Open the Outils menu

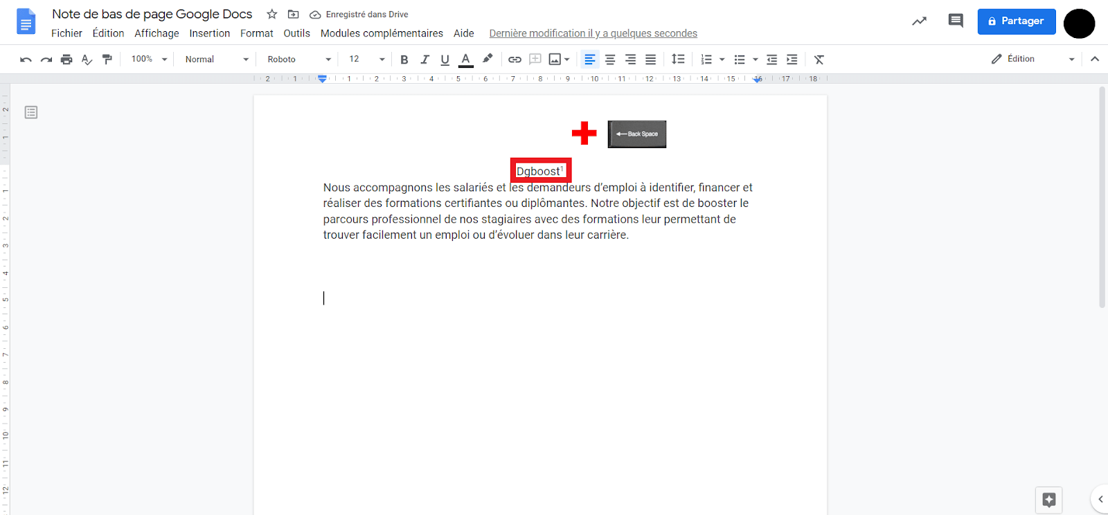click(296, 33)
